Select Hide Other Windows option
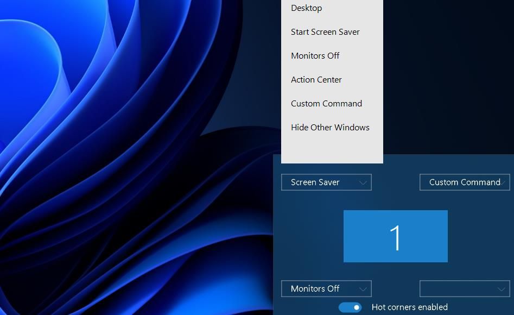Viewport: 514px width, 315px height. [x=332, y=127]
